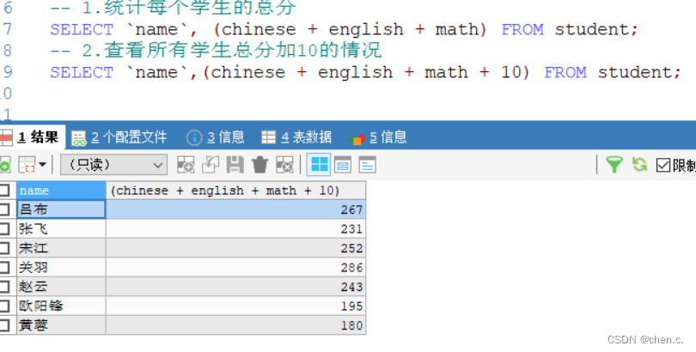The width and height of the screenshot is (696, 352).
Task: Open the export results grid icon
Action: 27,165
